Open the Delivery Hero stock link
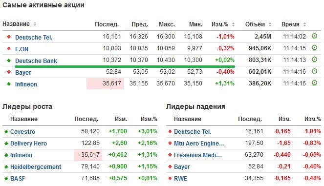Image resolution: width=324 pixels, height=186 pixels. click(28, 143)
